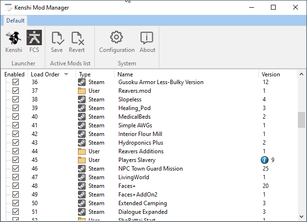This screenshot has height=222, width=307.
Task: Click version value 20 for Faces+
Action: click(266, 186)
